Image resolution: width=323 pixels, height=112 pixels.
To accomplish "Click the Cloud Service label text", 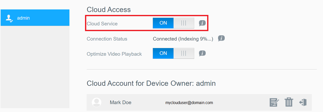I will 102,24.
